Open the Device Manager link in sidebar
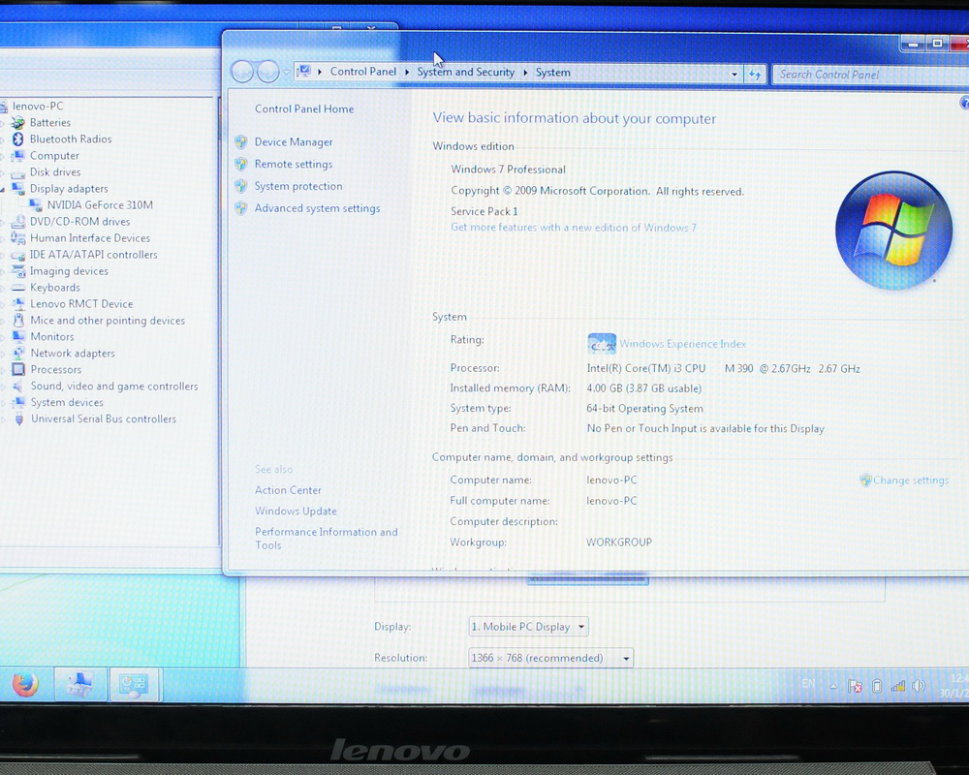 [x=294, y=142]
